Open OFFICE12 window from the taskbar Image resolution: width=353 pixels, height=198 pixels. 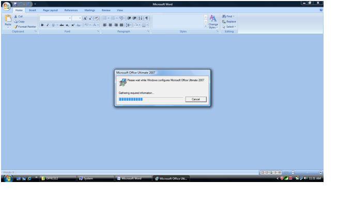tap(58, 178)
